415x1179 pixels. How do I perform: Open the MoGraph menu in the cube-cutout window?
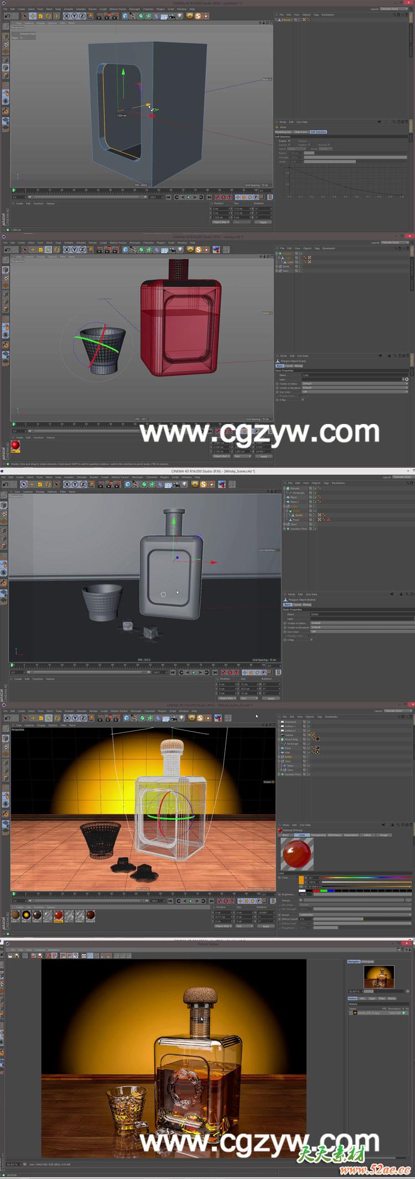pyautogui.click(x=134, y=9)
